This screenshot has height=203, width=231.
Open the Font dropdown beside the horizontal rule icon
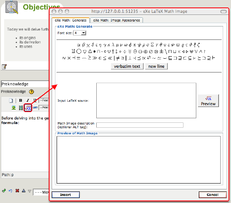coord(44,107)
